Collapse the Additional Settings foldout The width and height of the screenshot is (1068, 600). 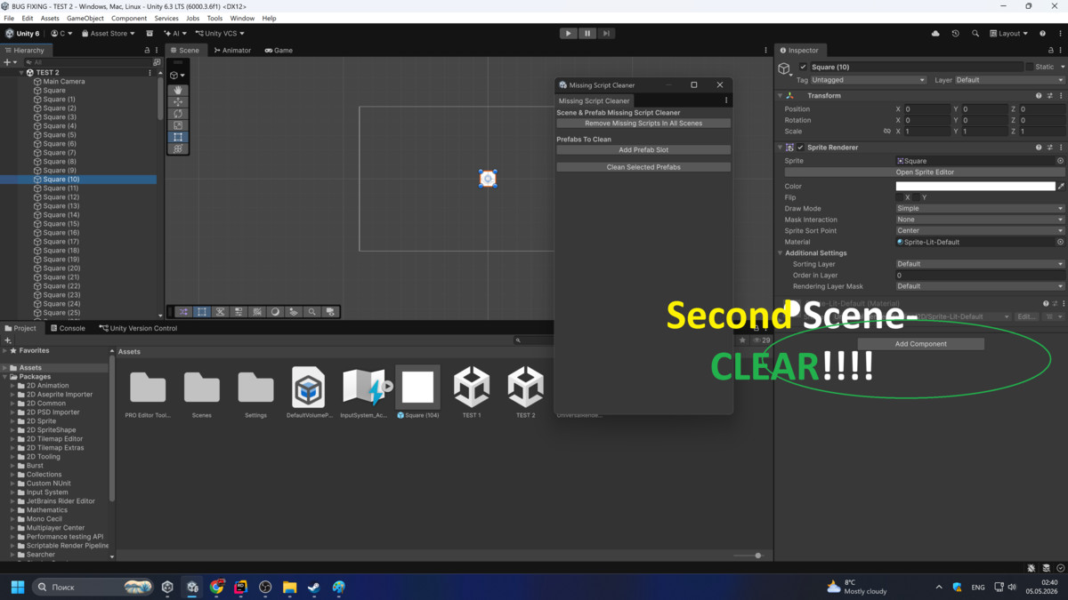tap(781, 253)
